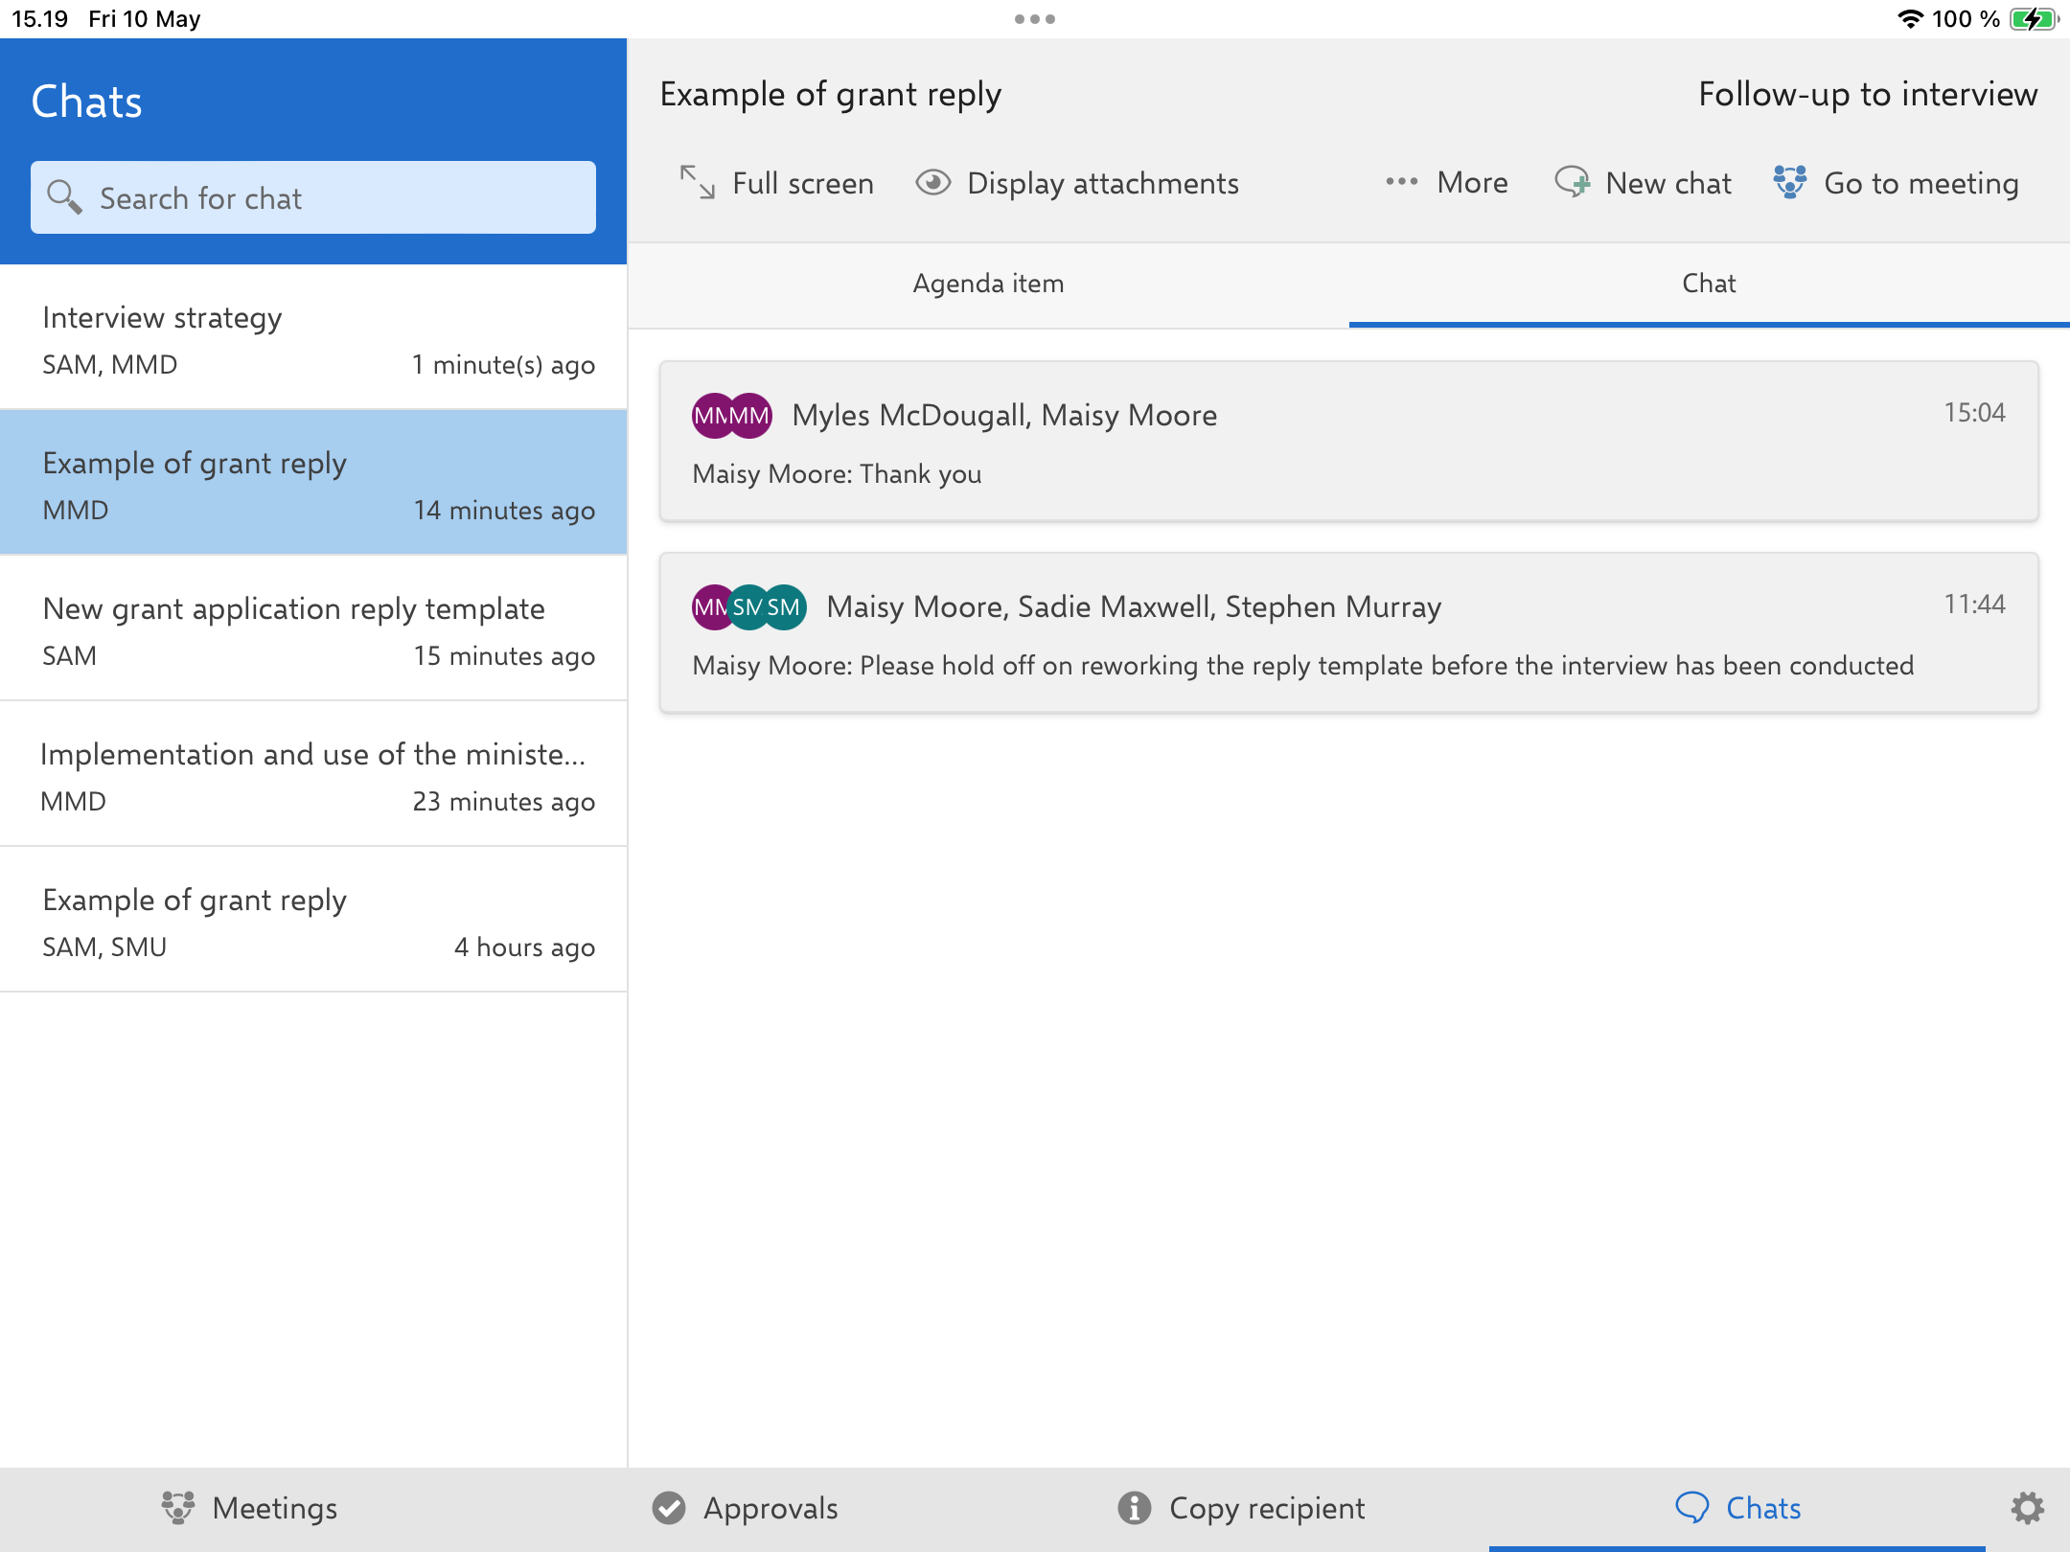Open Copy recipient info tab
The image size is (2070, 1552).
pyautogui.click(x=1134, y=1508)
